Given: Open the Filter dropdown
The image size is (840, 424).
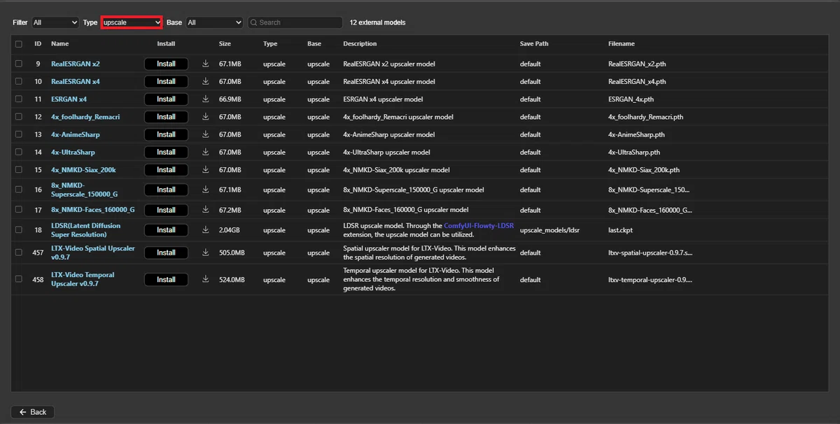Looking at the screenshot, I should [x=55, y=22].
